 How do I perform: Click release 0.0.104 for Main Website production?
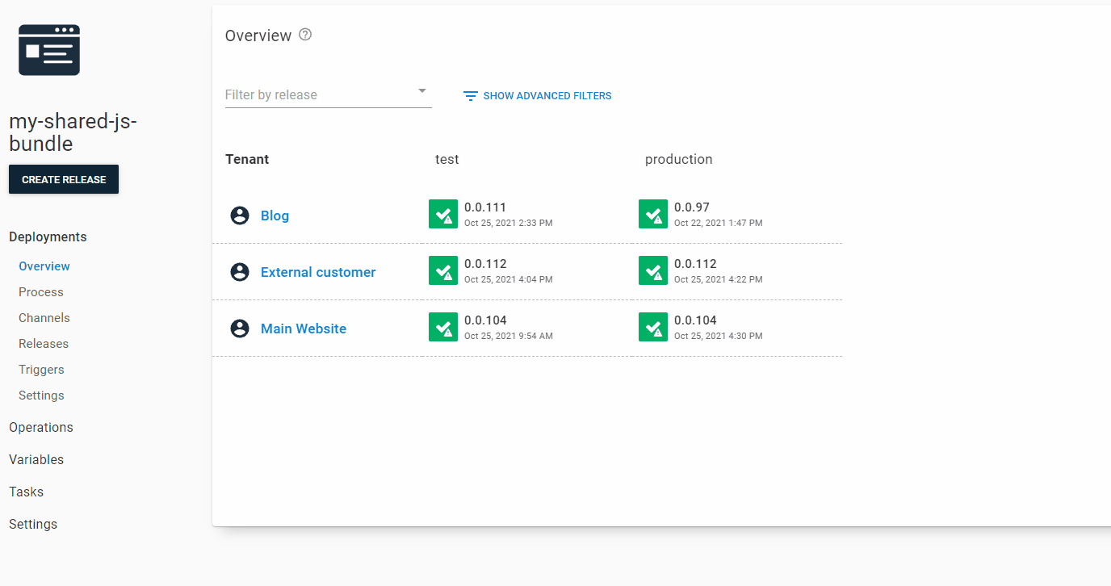click(695, 320)
